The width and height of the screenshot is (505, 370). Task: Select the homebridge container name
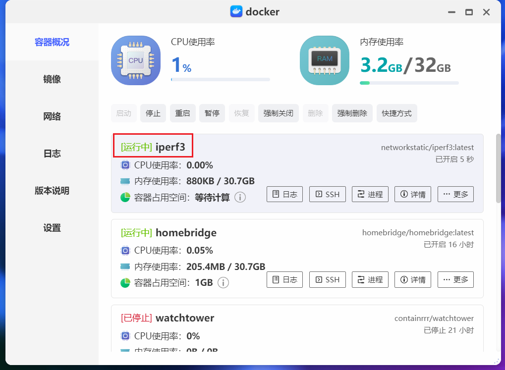click(186, 232)
